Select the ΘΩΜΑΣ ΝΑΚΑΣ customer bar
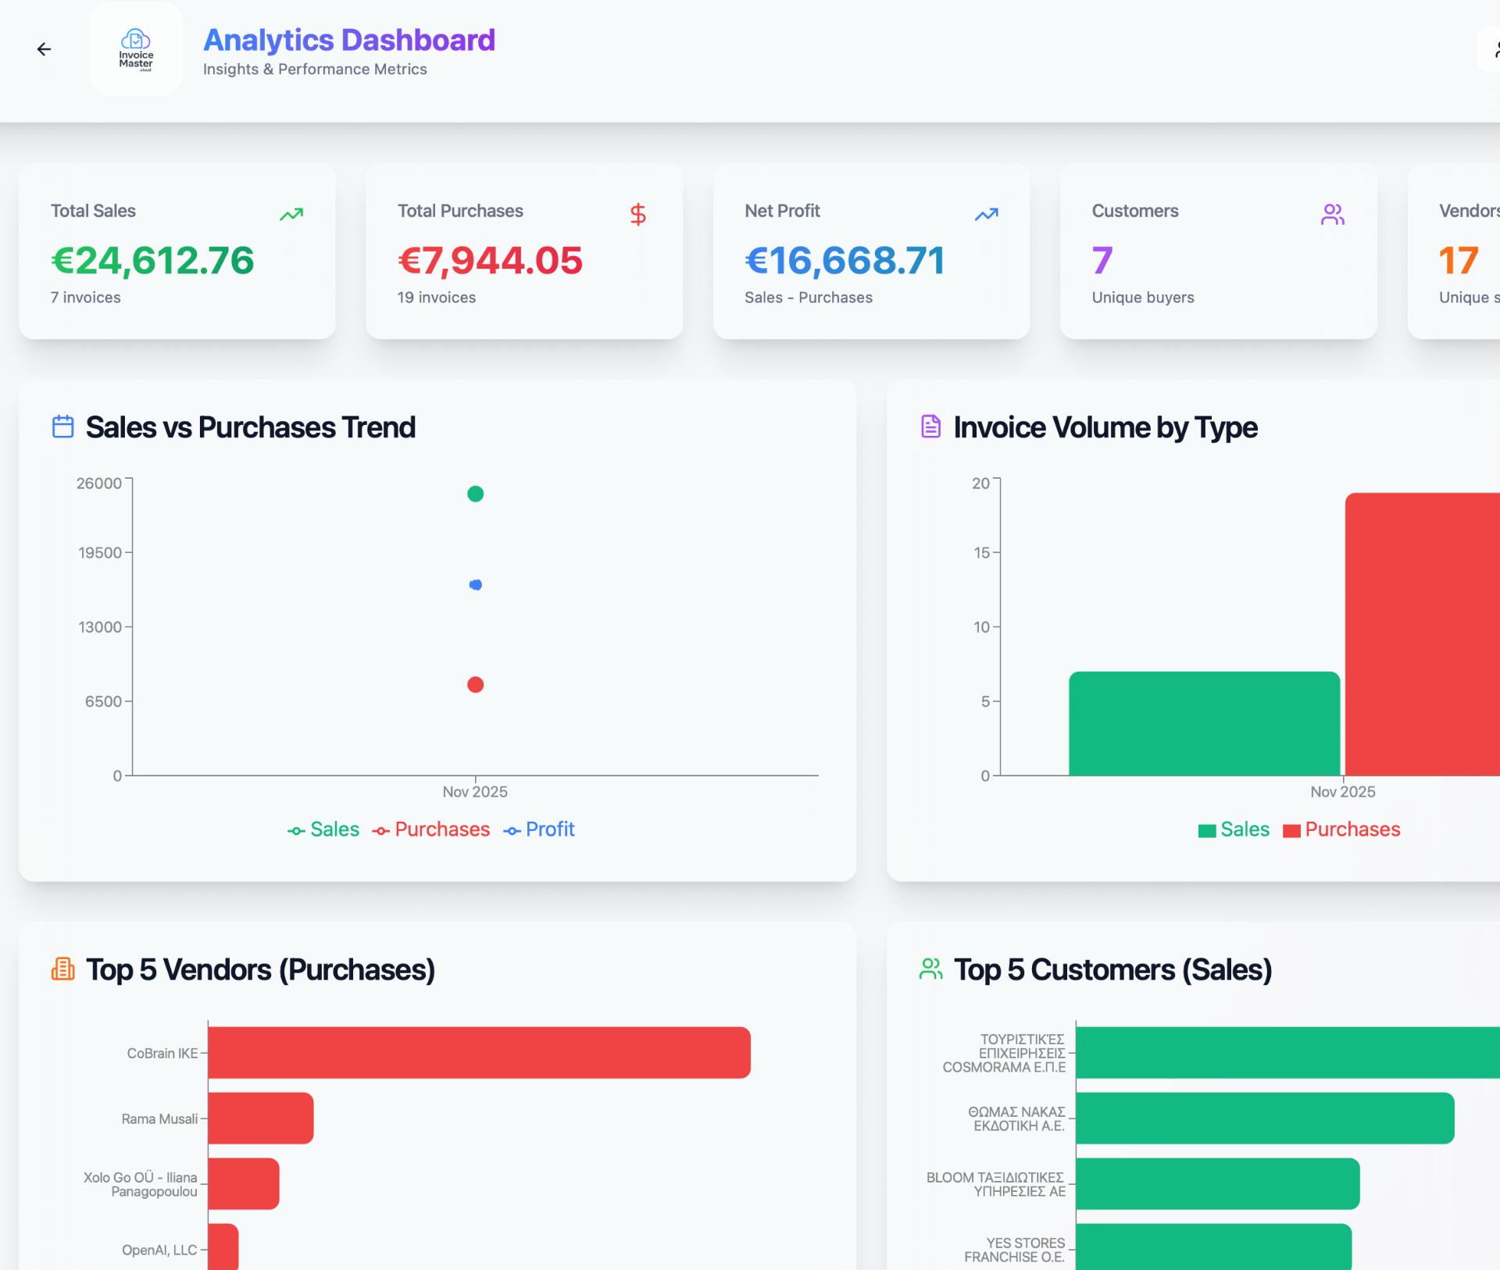 (x=1265, y=1118)
